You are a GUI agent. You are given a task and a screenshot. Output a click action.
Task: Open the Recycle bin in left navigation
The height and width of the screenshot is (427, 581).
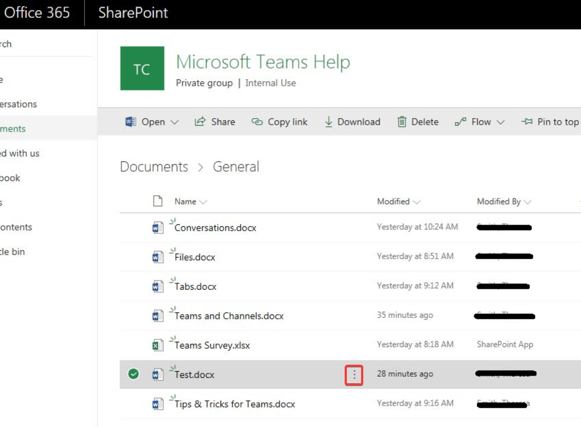click(13, 252)
